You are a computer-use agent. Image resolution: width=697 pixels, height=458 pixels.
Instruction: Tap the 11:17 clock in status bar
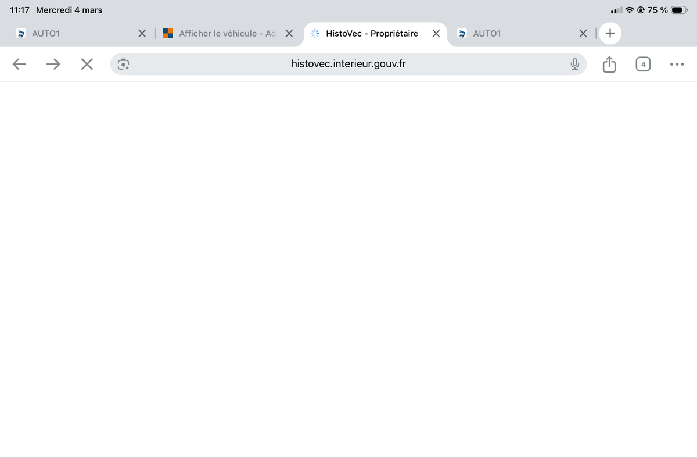(x=20, y=10)
